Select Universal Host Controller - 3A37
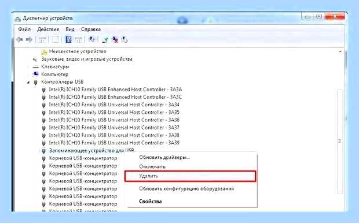This screenshot has height=223, width=359. coord(114,128)
